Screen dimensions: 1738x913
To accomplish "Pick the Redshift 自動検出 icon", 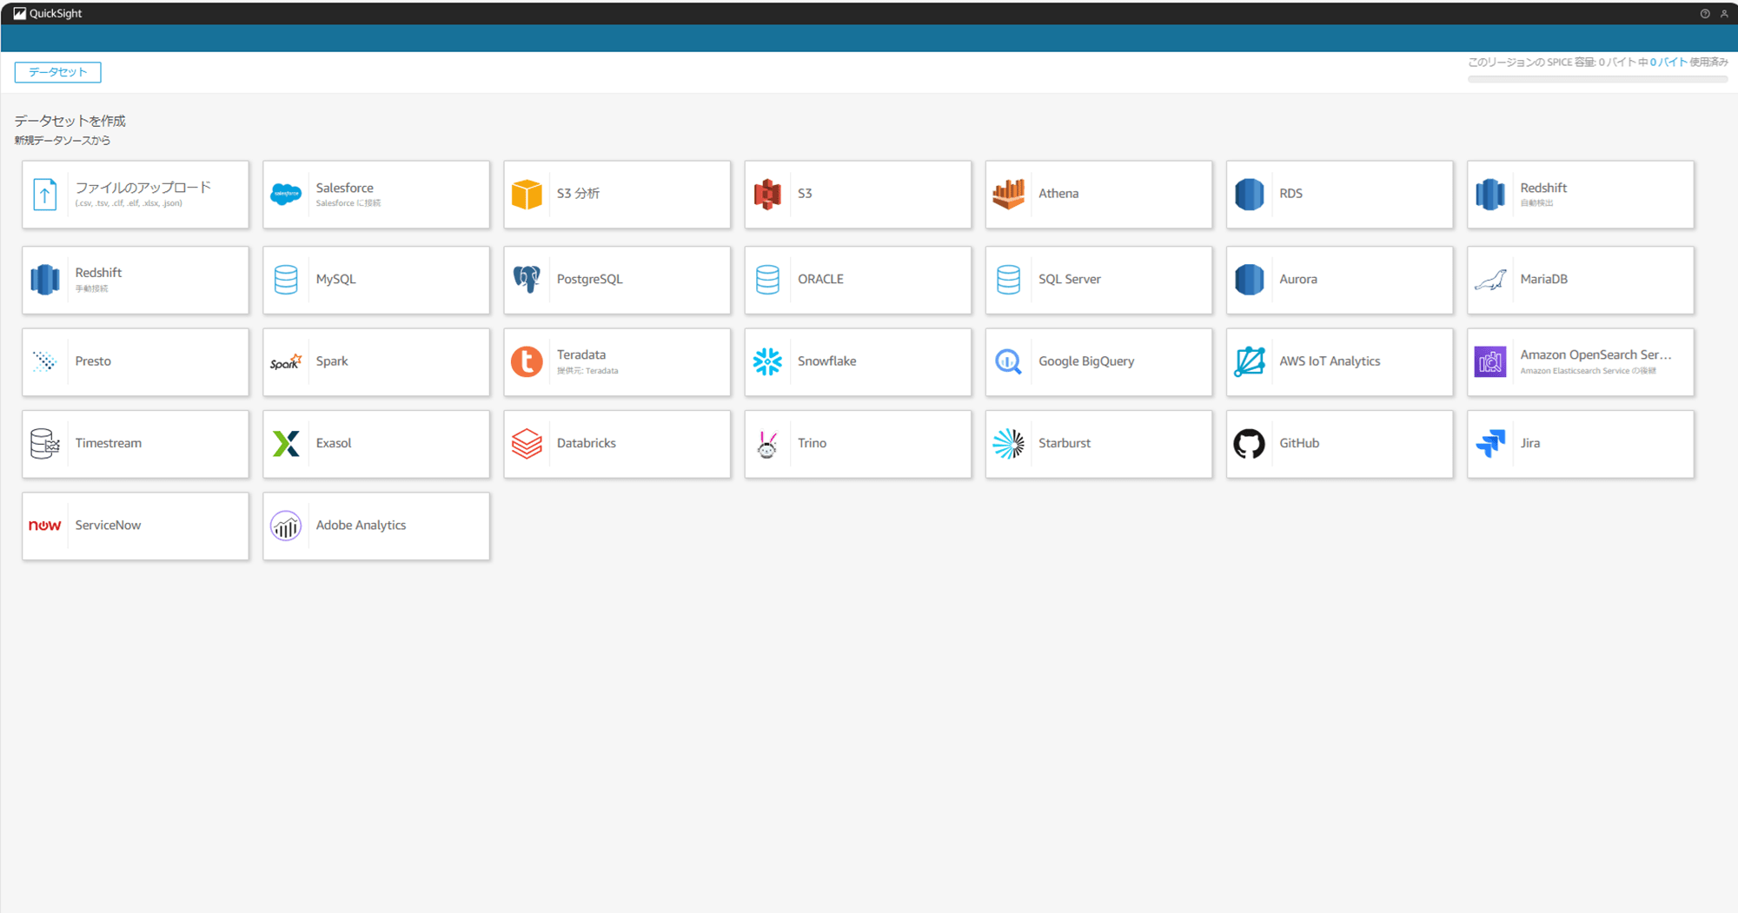I will point(1489,195).
